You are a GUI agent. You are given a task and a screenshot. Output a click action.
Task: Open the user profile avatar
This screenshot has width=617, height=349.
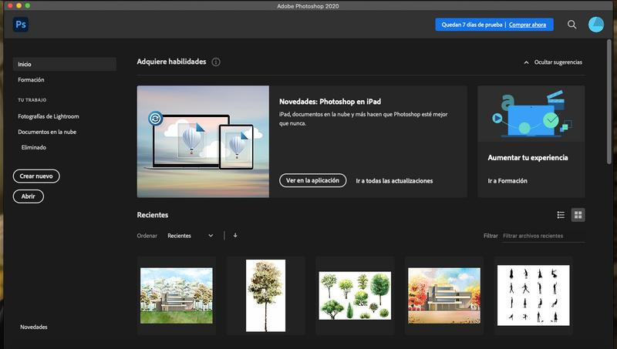point(595,25)
